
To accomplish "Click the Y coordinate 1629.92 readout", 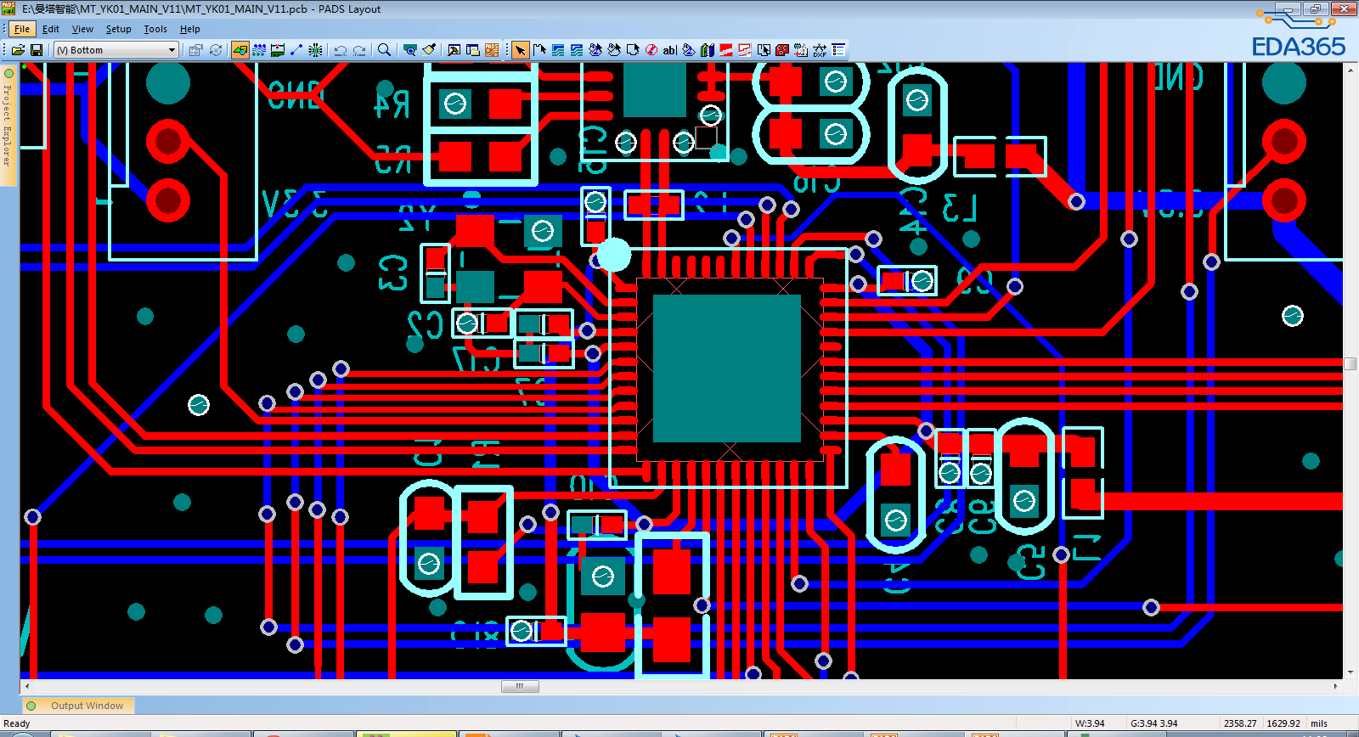I will coord(1283,723).
